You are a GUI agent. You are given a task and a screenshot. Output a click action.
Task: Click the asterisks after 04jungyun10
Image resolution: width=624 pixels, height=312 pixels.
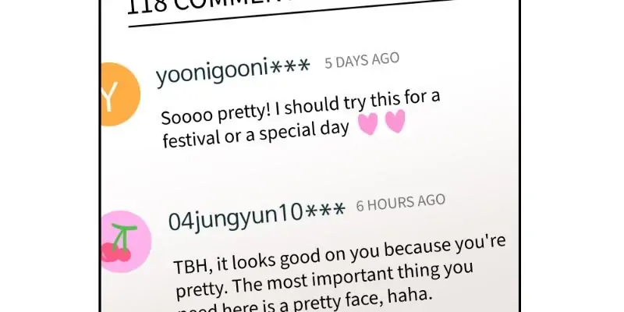[324, 211]
